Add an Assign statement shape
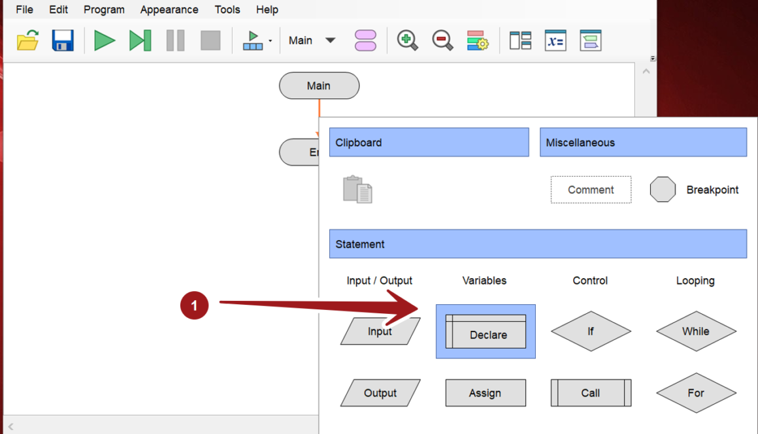Screen dimensions: 758x434 tap(486, 393)
